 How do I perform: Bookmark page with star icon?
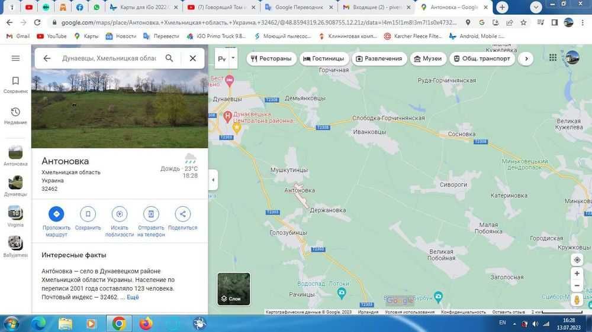[523, 22]
